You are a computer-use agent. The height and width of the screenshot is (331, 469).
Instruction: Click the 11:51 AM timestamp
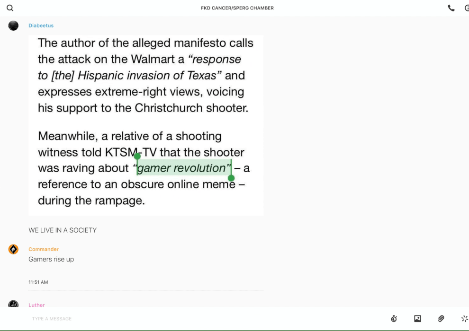coord(38,282)
